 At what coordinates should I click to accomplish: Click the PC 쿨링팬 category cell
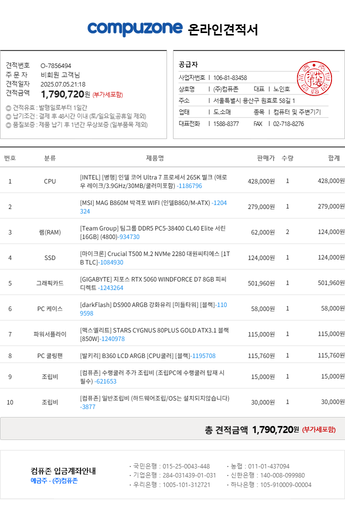50,356
